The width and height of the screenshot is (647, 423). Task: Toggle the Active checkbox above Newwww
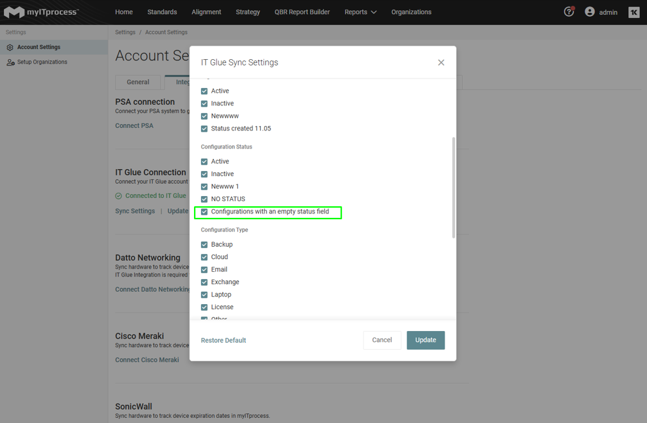point(204,91)
